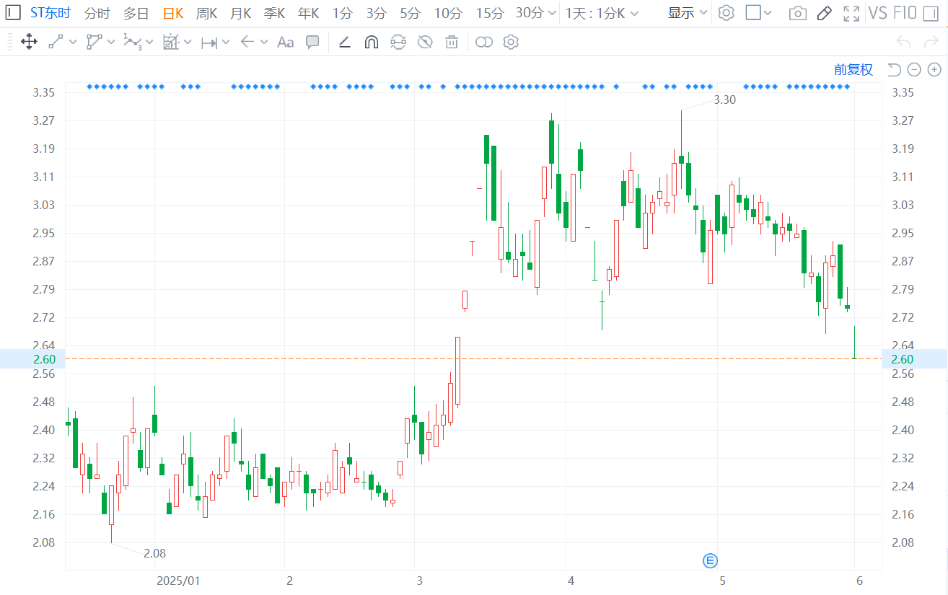Redo drawing action arrow
This screenshot has height=595, width=948.
pyautogui.click(x=931, y=42)
